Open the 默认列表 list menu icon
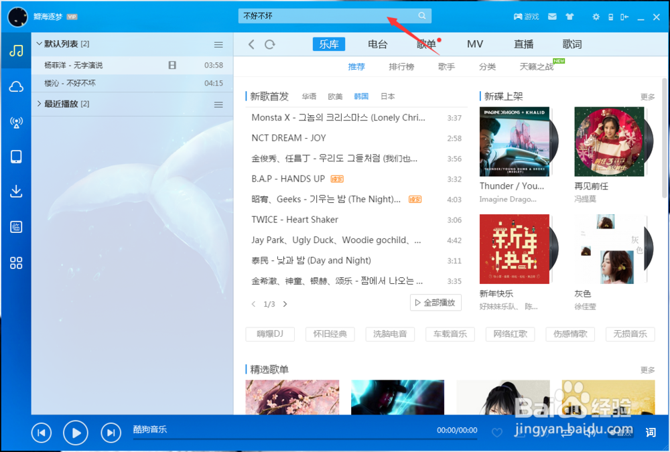 click(x=218, y=44)
